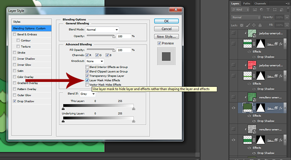Enable the Bevel & Emboss checkbox
This screenshot has height=160, width=291.
[15, 34]
